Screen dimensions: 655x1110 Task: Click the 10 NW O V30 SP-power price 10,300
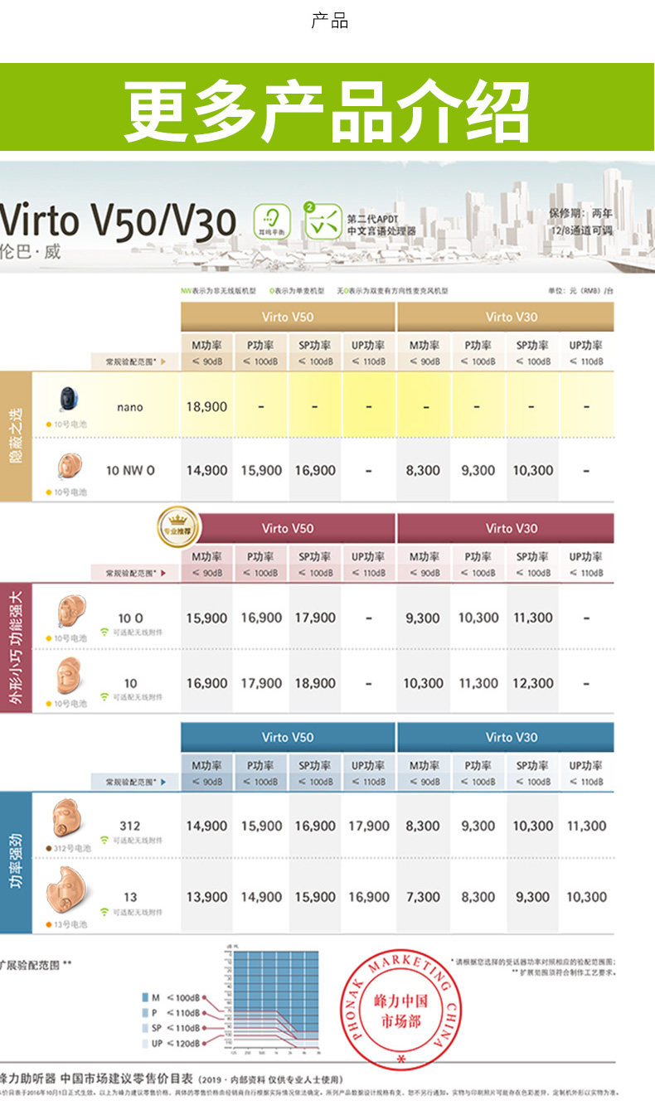pyautogui.click(x=532, y=470)
